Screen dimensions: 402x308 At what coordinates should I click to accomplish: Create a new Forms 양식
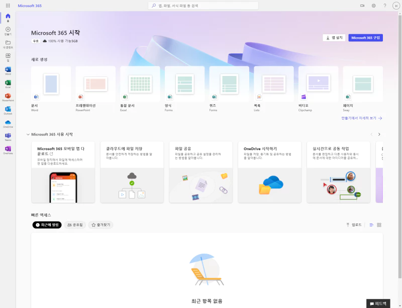coord(185,89)
